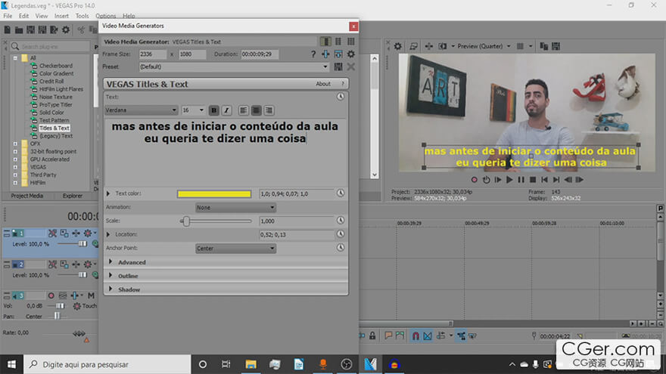Select single-column layout view icon

click(x=325, y=42)
